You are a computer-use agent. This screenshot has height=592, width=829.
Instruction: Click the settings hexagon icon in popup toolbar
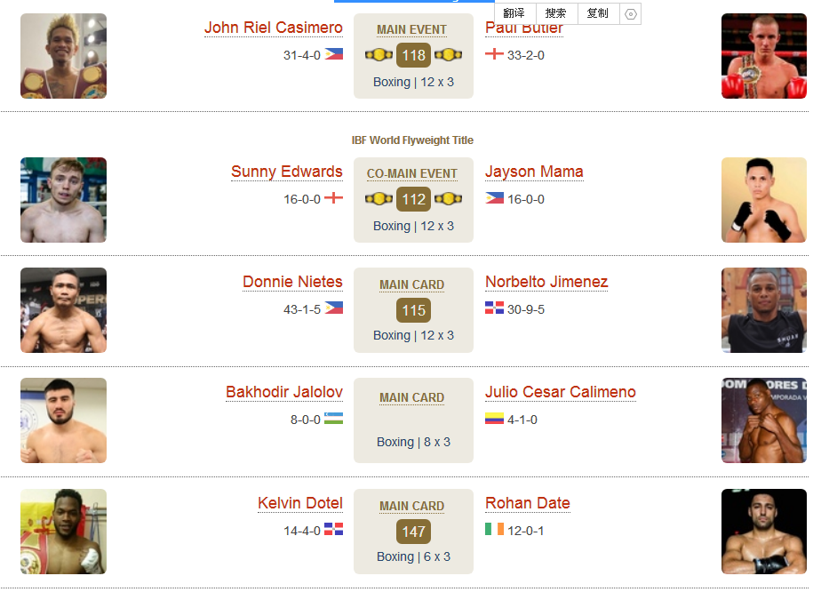630,13
